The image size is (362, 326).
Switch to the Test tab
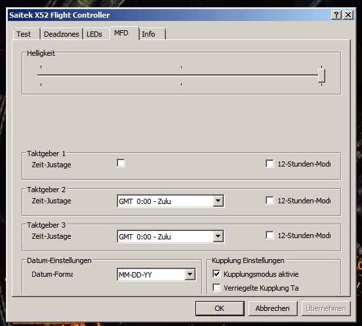26,34
